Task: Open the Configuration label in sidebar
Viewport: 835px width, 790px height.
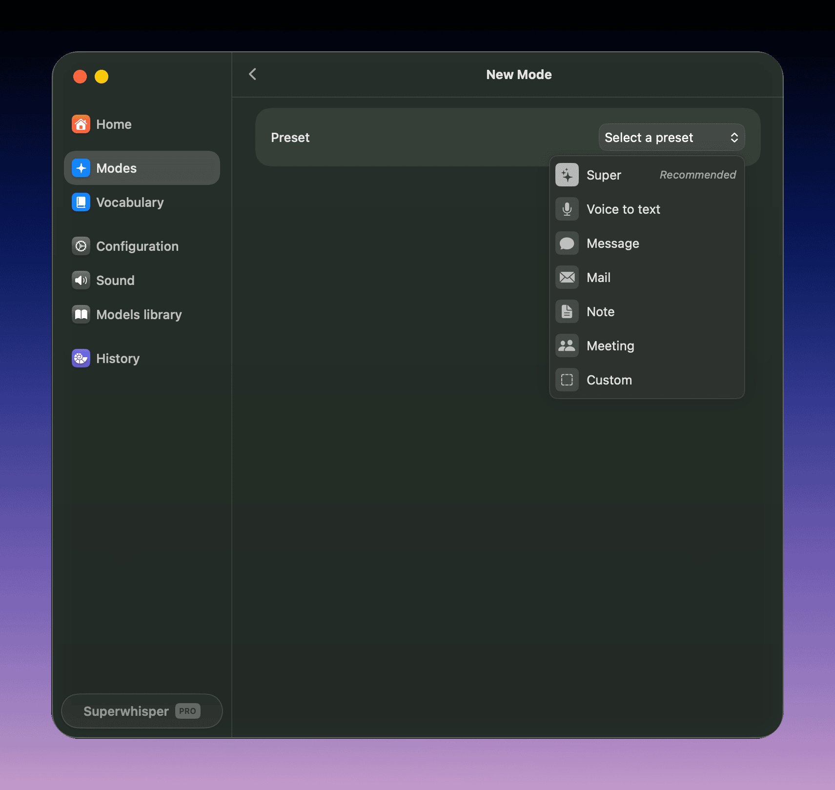Action: tap(137, 246)
